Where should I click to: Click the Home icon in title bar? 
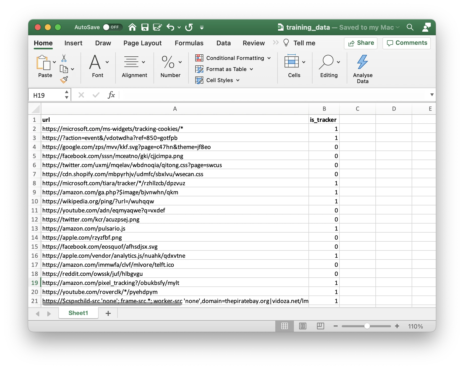tap(132, 27)
